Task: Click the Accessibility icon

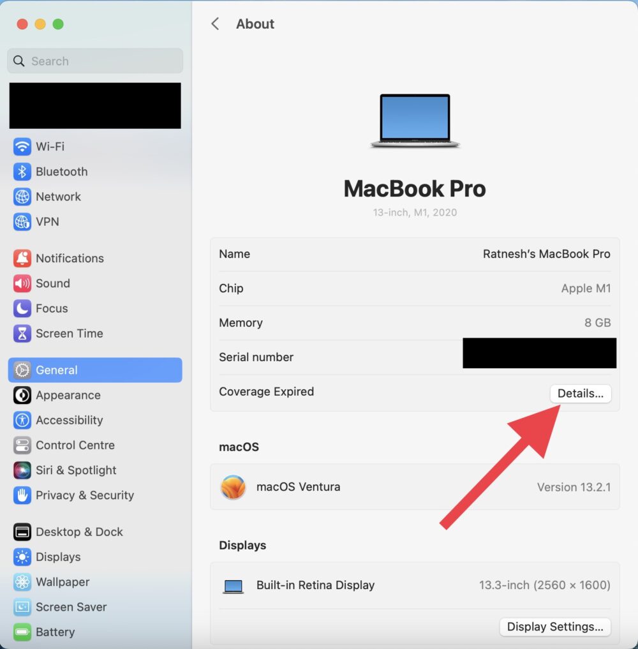Action: point(22,420)
